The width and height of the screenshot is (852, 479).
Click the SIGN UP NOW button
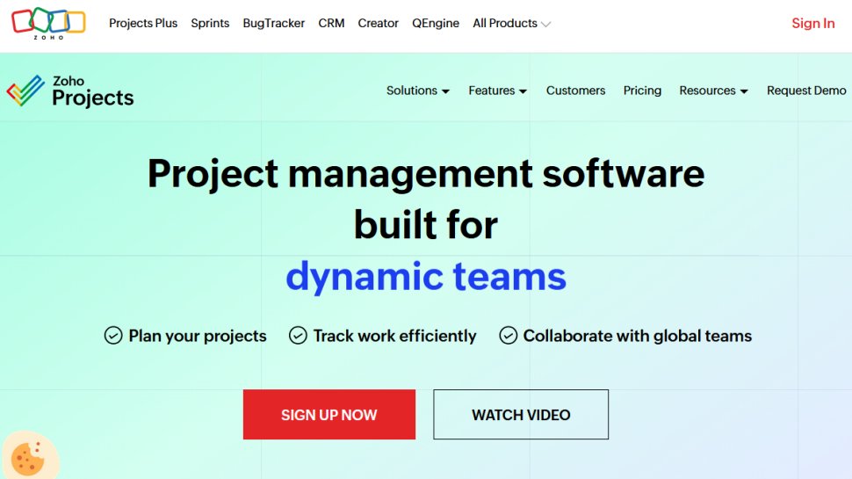click(329, 414)
